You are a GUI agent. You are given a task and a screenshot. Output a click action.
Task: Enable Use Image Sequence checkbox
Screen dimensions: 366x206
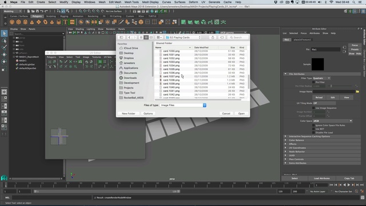(313, 108)
